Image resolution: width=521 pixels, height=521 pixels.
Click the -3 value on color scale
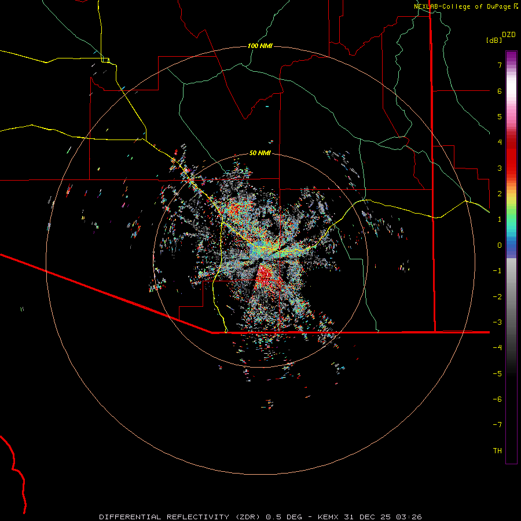coord(497,322)
